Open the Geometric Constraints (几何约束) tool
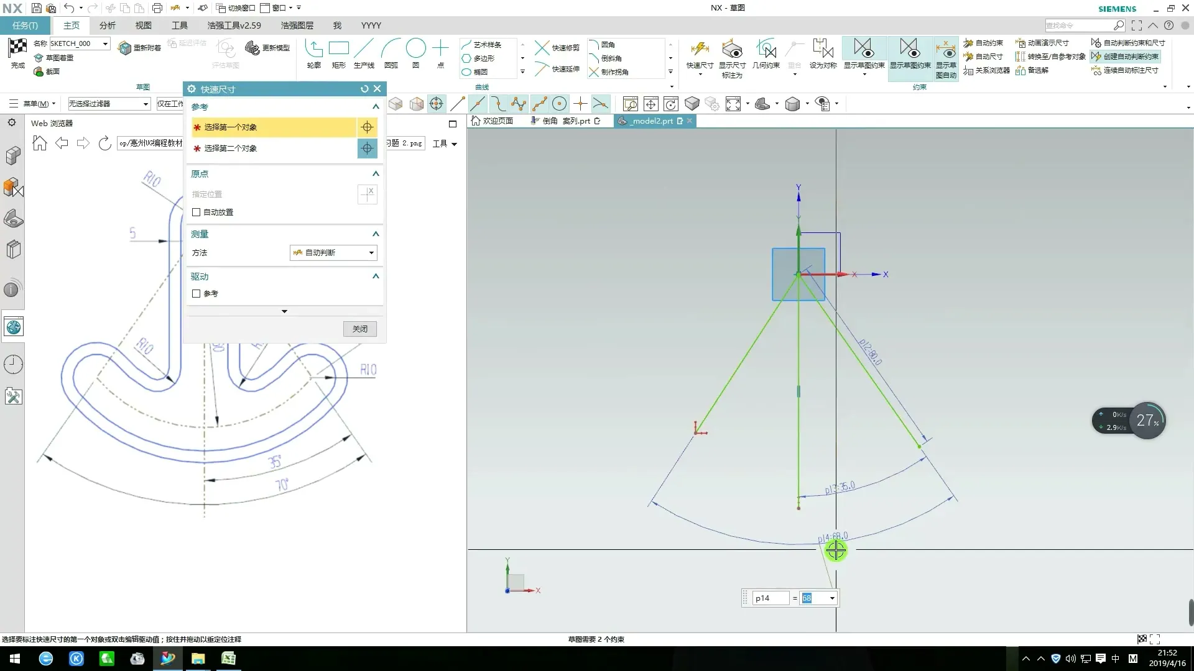Image resolution: width=1194 pixels, height=671 pixels. [x=766, y=50]
